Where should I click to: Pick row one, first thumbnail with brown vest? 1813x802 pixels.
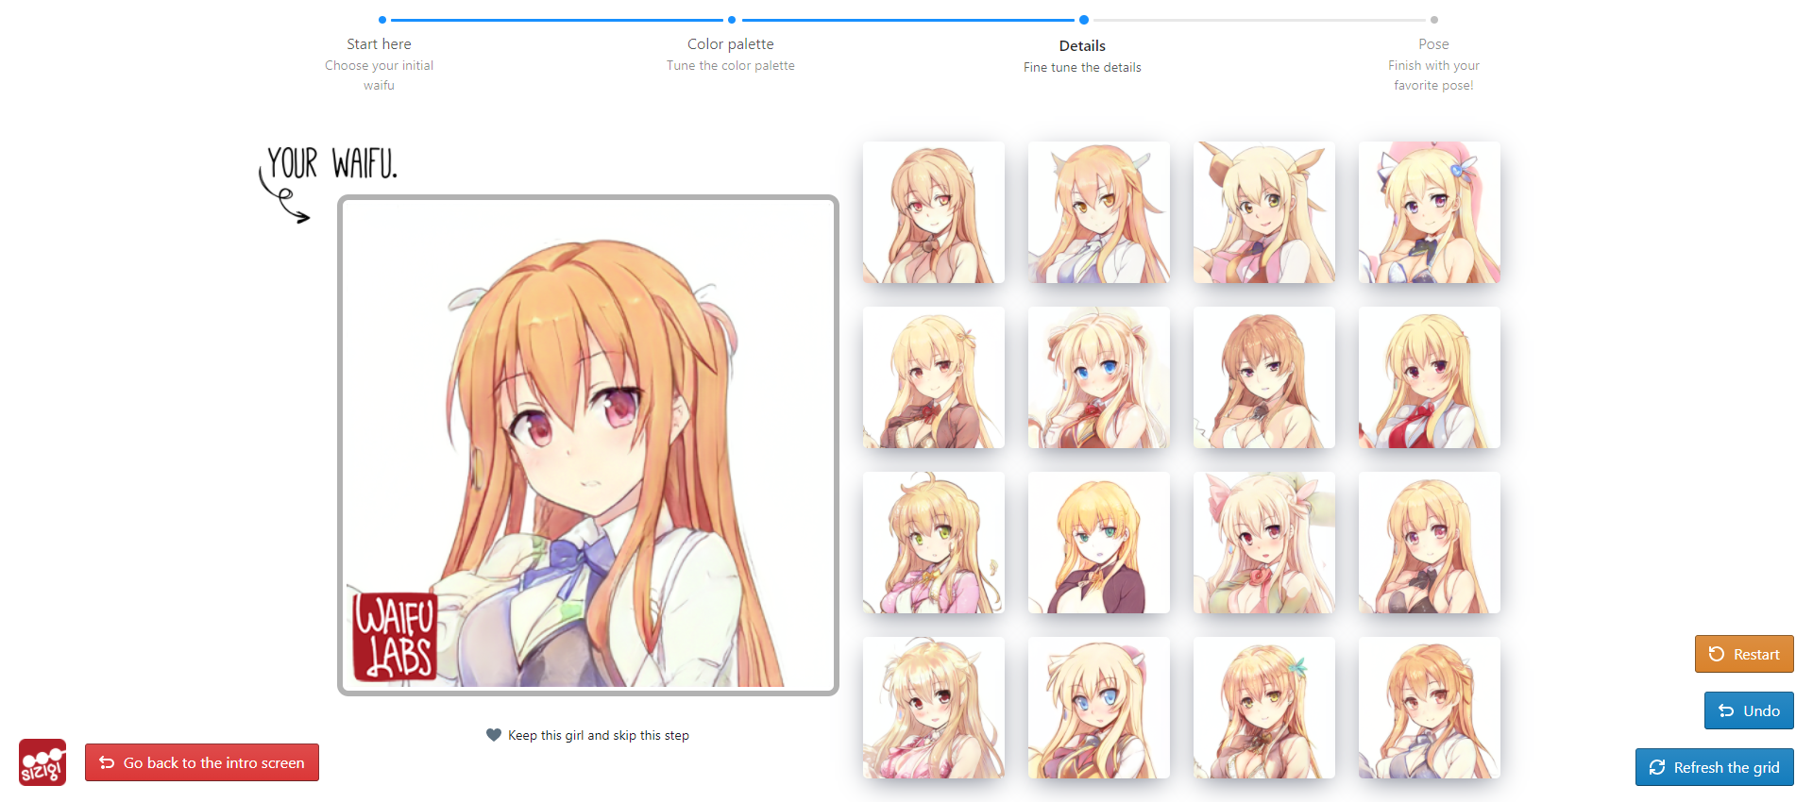pos(934,212)
